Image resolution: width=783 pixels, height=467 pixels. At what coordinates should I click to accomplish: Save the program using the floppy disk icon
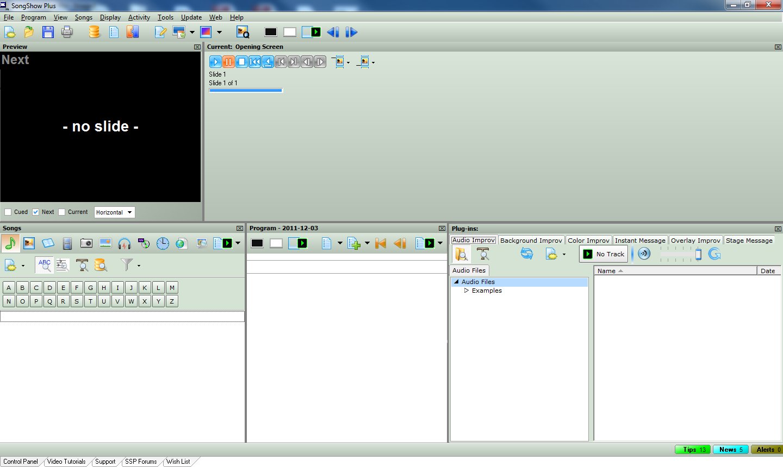pyautogui.click(x=48, y=32)
